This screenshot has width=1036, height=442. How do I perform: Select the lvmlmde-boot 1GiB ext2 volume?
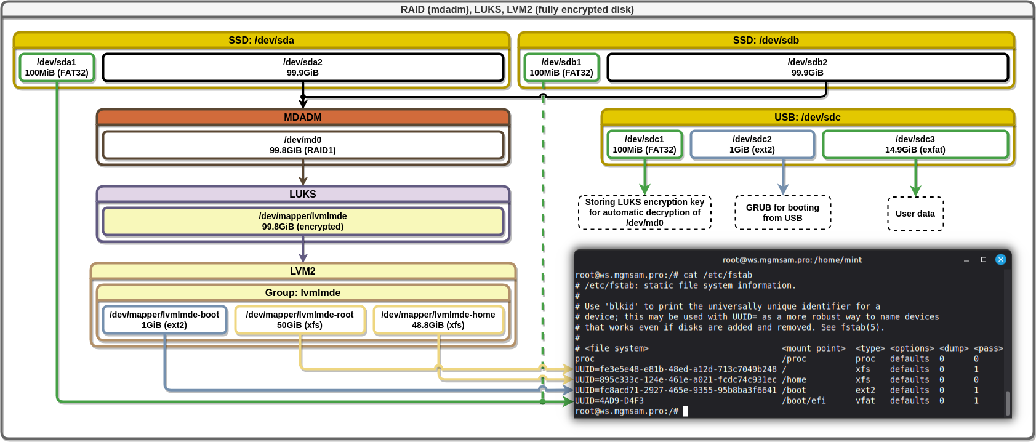[x=164, y=320]
